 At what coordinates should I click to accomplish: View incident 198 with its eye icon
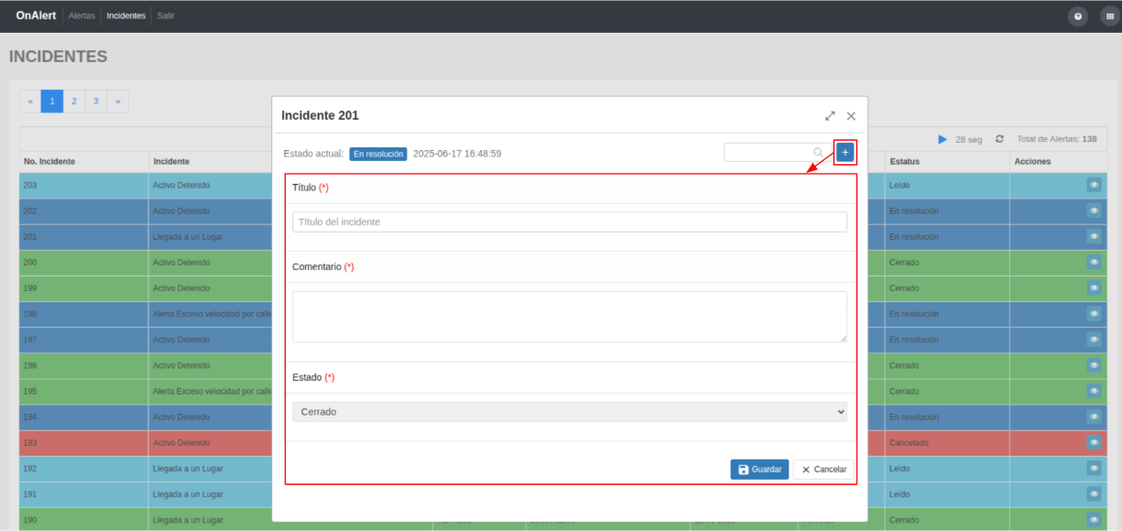(1095, 313)
